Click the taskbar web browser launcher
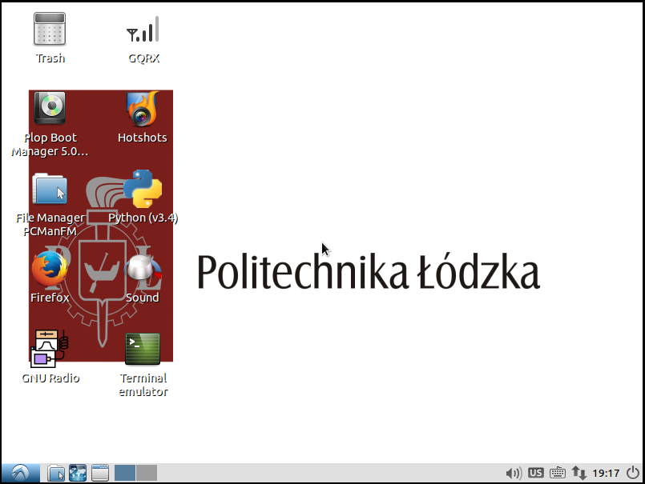 point(78,473)
